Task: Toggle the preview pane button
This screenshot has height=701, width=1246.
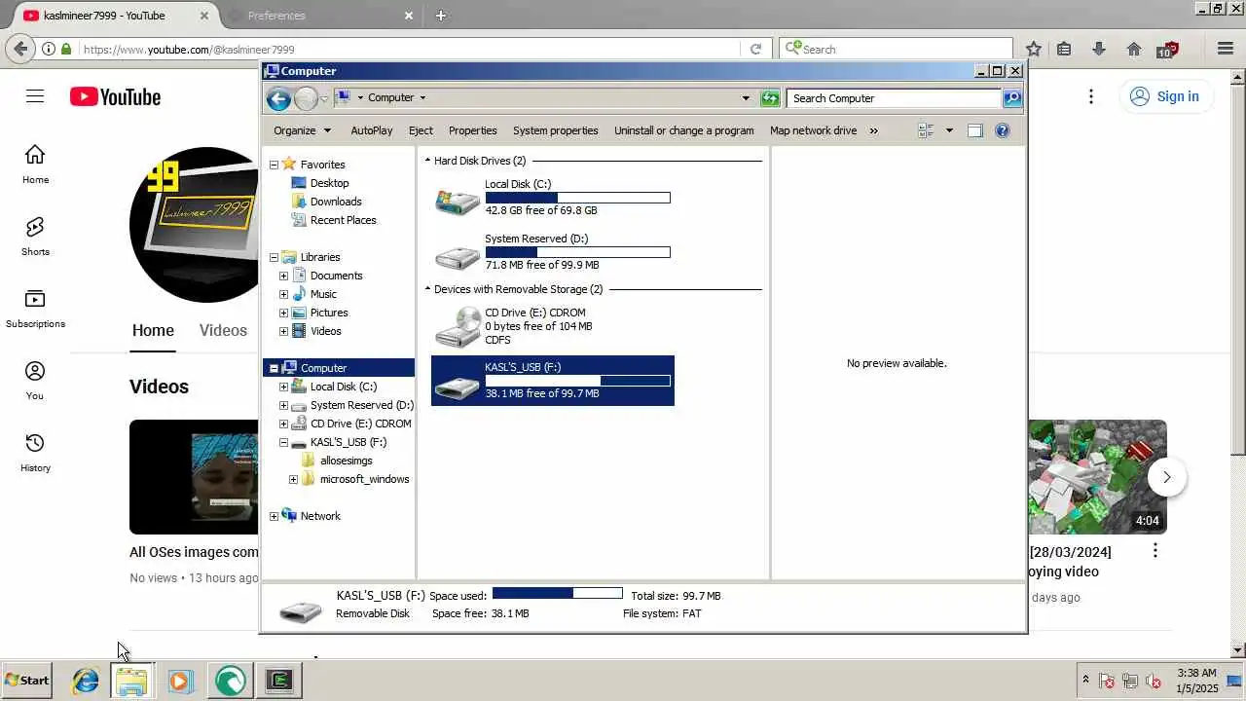Action: tap(975, 130)
